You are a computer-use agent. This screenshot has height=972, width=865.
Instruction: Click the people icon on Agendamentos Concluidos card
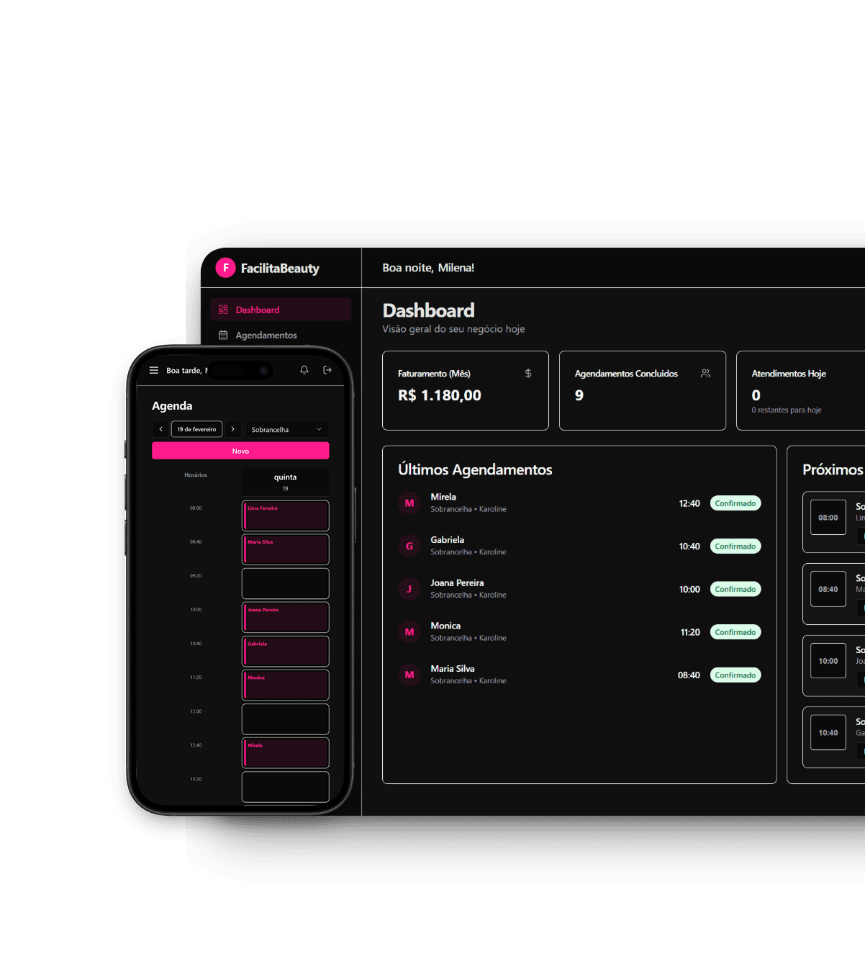point(705,373)
